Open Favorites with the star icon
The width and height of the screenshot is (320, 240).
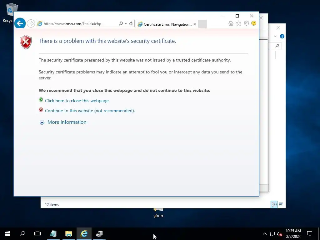238,23
